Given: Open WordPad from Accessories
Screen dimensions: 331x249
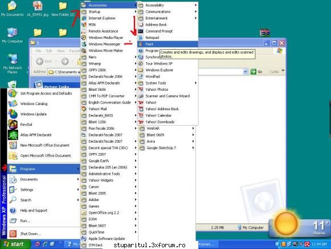Looking at the screenshot, I should (x=167, y=77).
